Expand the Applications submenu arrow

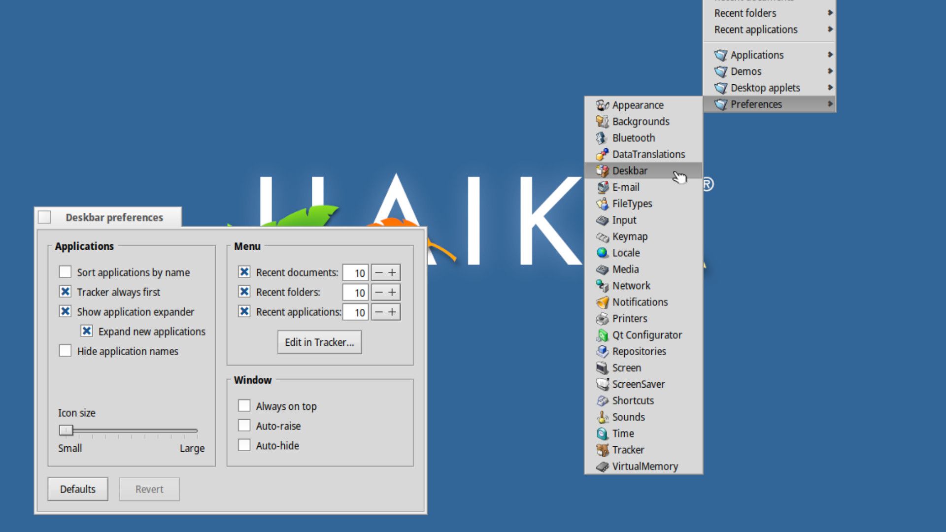[x=830, y=55]
